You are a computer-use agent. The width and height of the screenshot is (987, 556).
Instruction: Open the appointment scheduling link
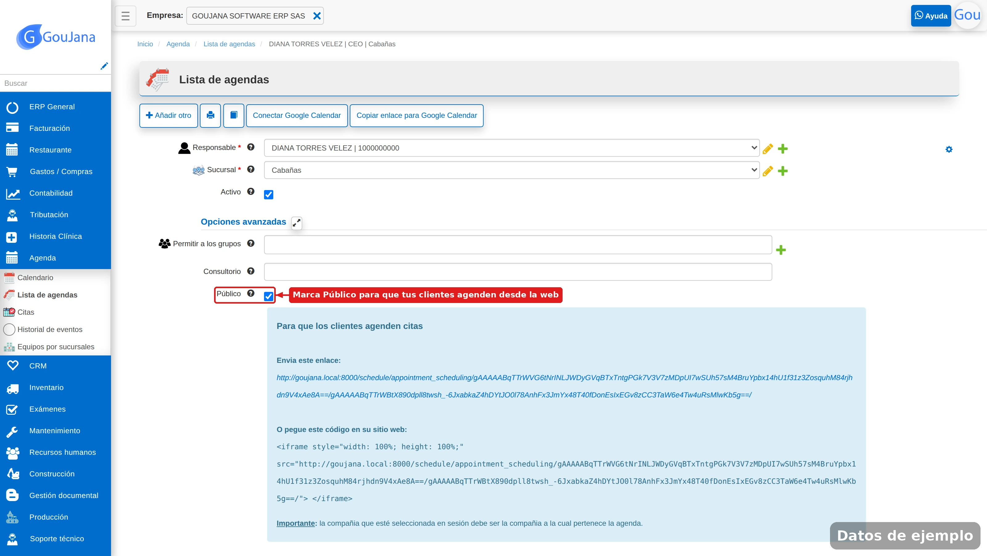564,386
